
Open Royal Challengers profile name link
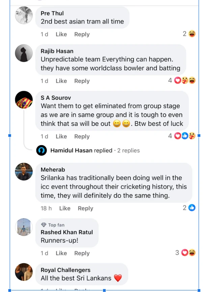(x=65, y=270)
